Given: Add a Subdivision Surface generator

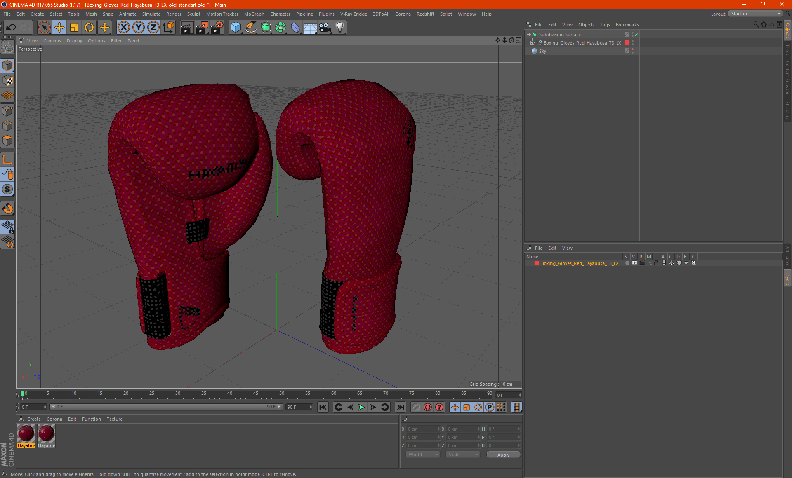Looking at the screenshot, I should (266, 27).
